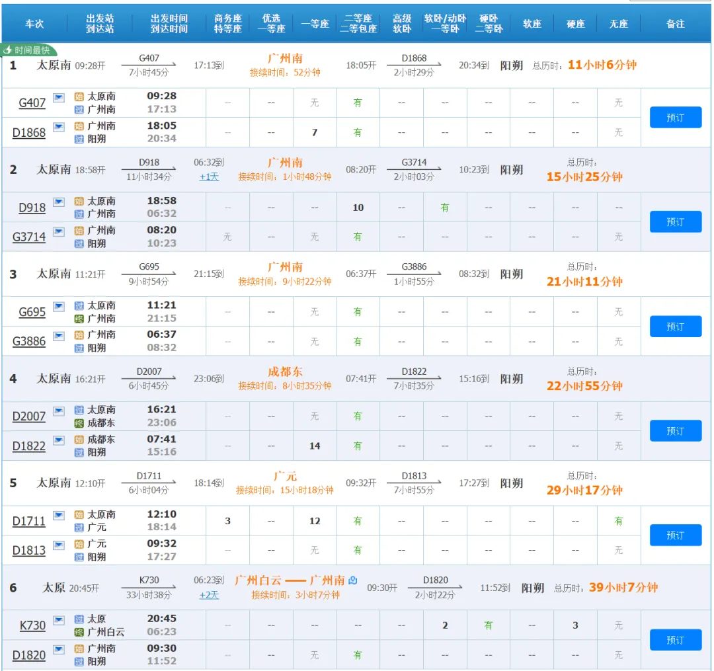Click transfer station 广元 in route 5
The image size is (714, 671).
(x=285, y=476)
